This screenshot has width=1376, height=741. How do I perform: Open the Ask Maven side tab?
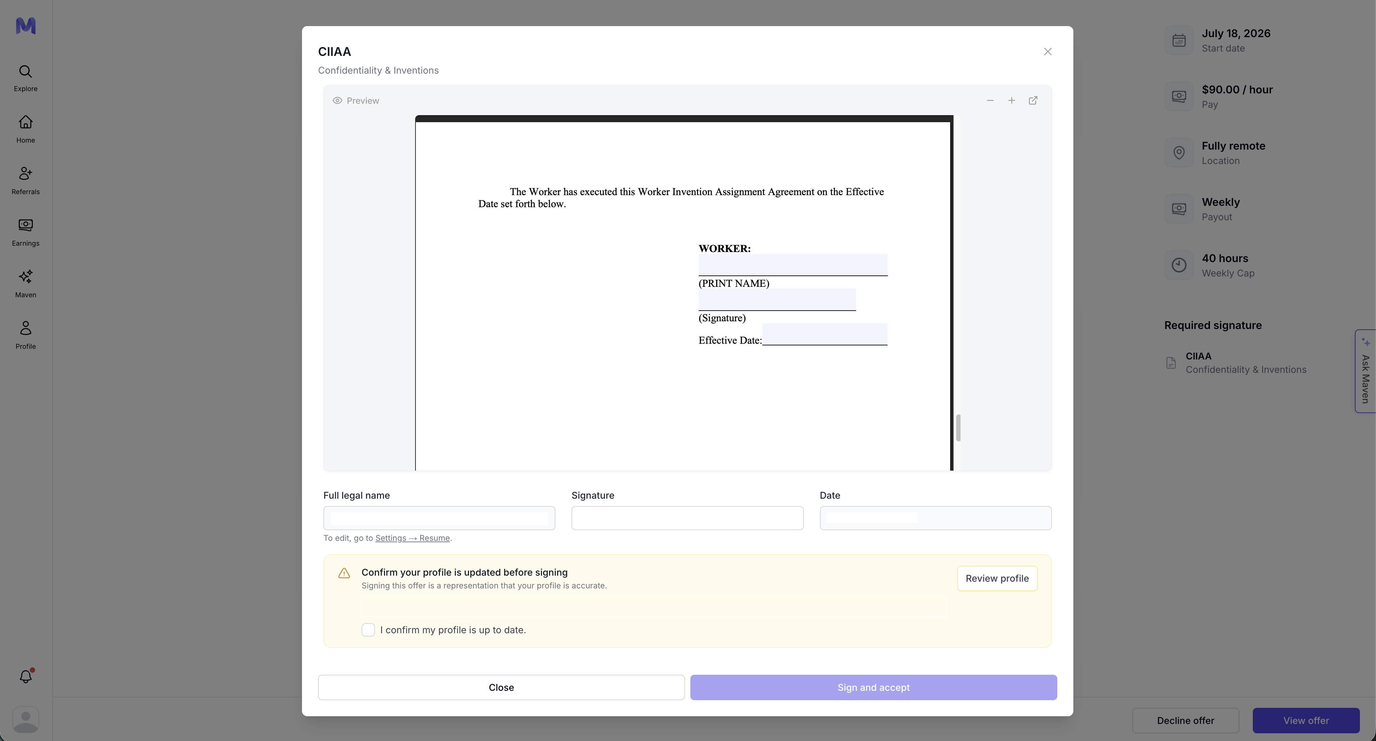point(1365,372)
